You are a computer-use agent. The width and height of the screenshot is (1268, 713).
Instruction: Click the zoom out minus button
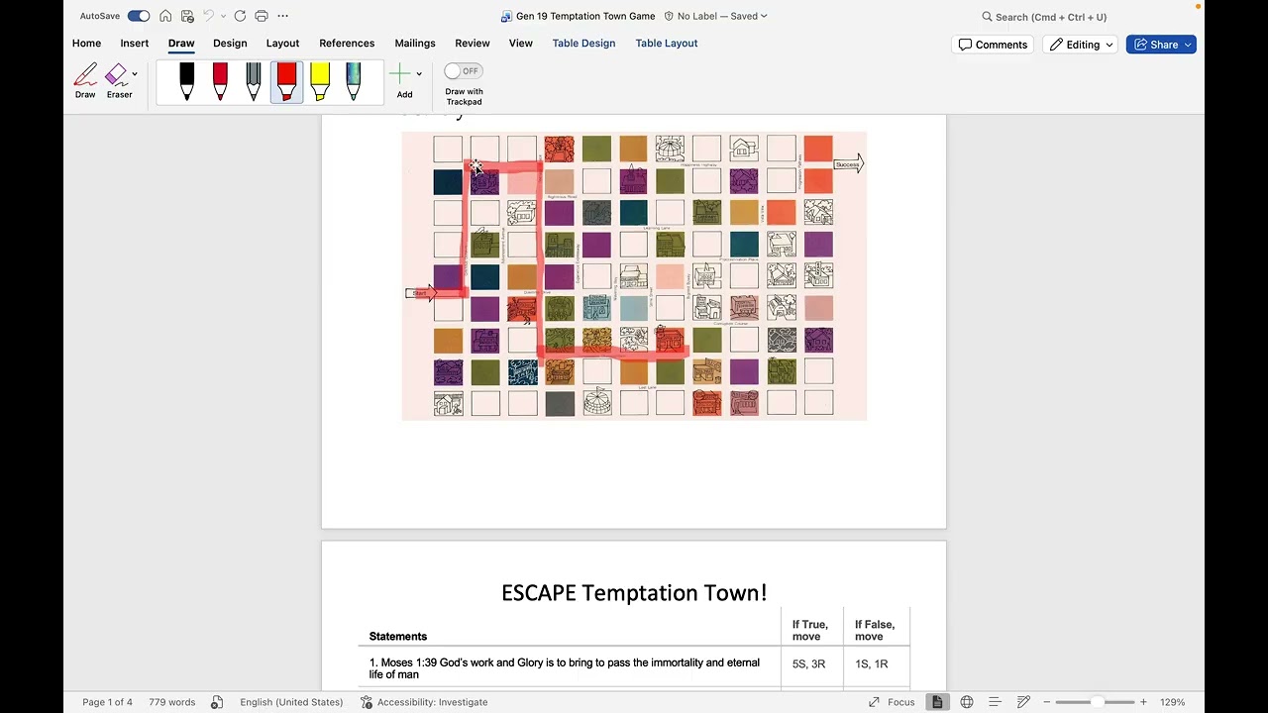tap(1047, 702)
